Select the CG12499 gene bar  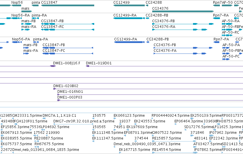pos(129,5)
